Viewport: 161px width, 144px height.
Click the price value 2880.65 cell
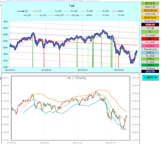(x=150, y=25)
